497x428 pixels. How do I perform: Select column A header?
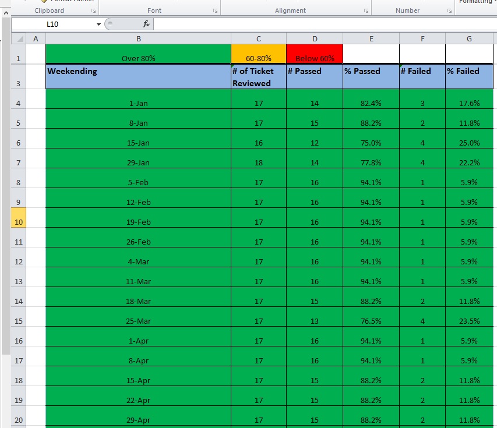coord(36,38)
